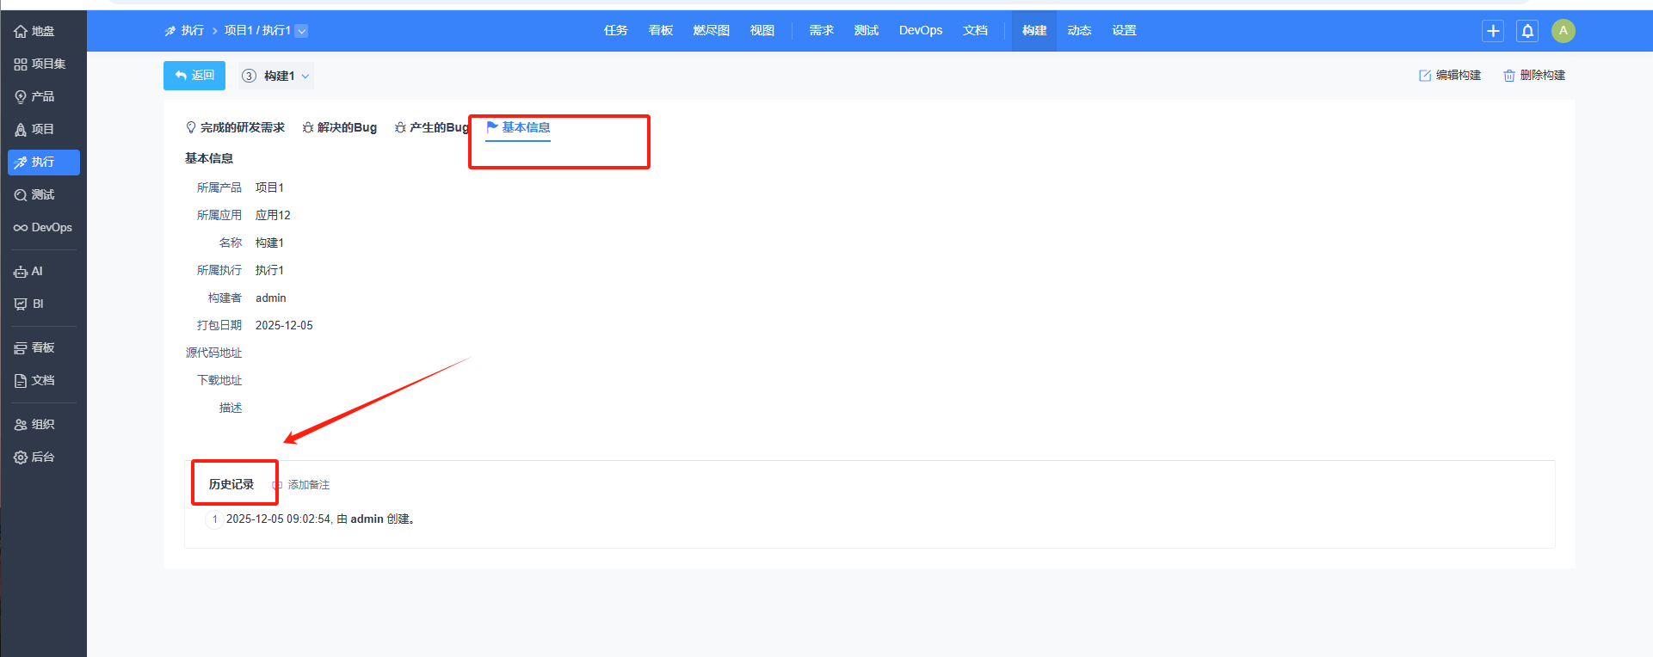Click the 下载地址 field label
The height and width of the screenshot is (657, 1653).
219,380
